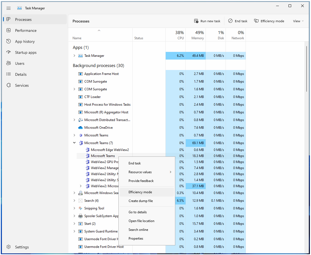This screenshot has width=311, height=255.
Task: Click the Microsoft Edge WebView2 Teams icon
Action: pos(87,150)
